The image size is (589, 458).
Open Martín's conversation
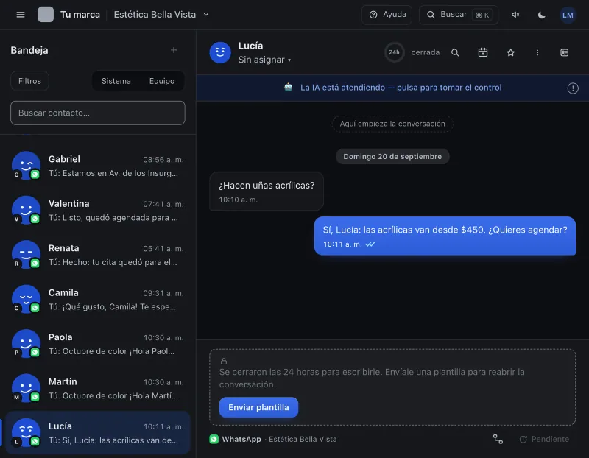click(98, 389)
